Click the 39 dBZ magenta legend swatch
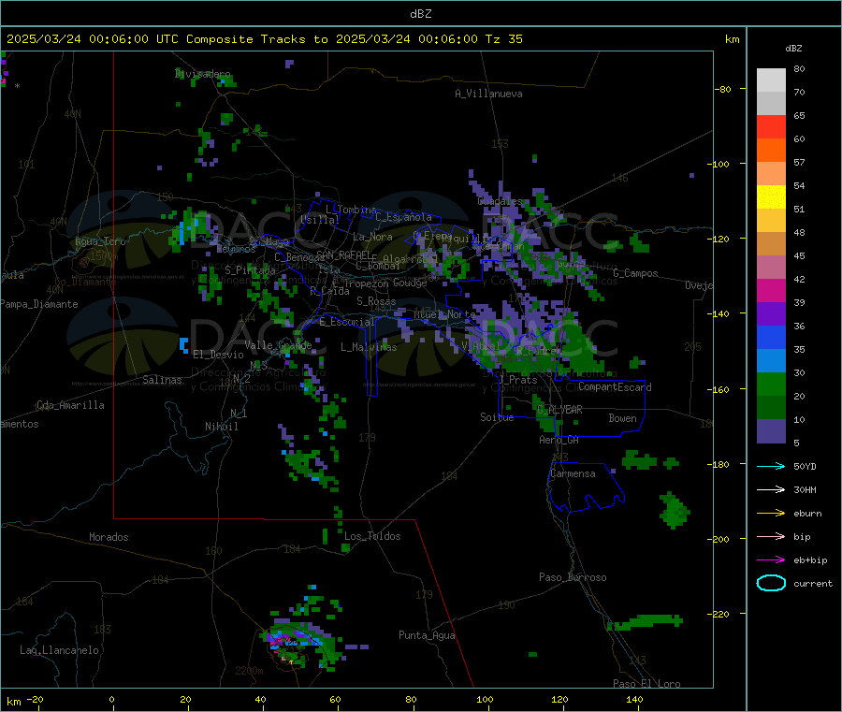This screenshot has width=842, height=712. tap(771, 290)
